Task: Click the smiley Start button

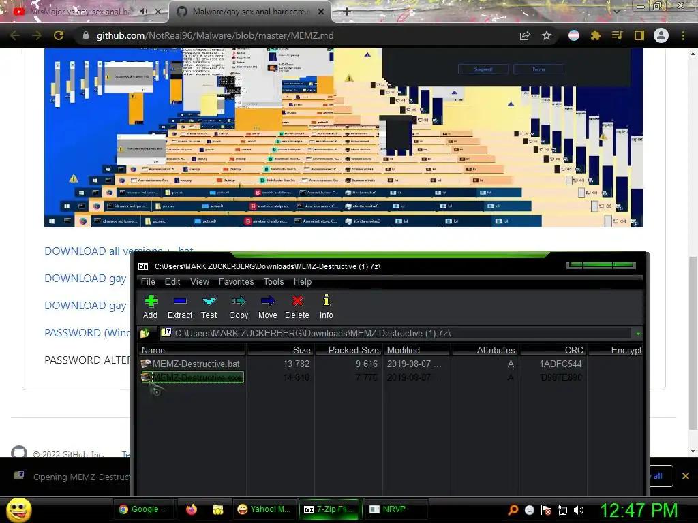Action: [x=18, y=509]
